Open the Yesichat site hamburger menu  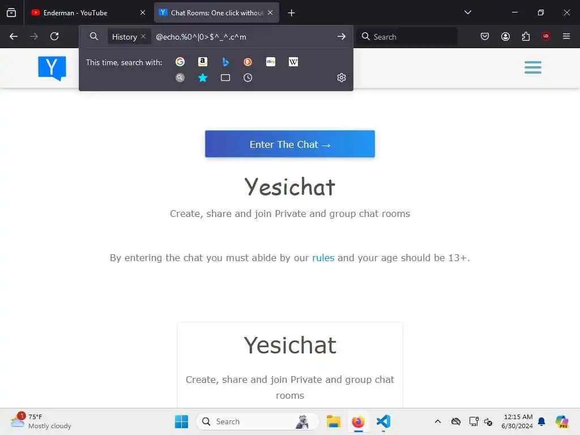pos(533,68)
